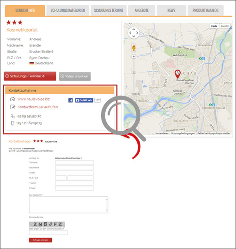Click the map pan control arrows

(x=134, y=33)
